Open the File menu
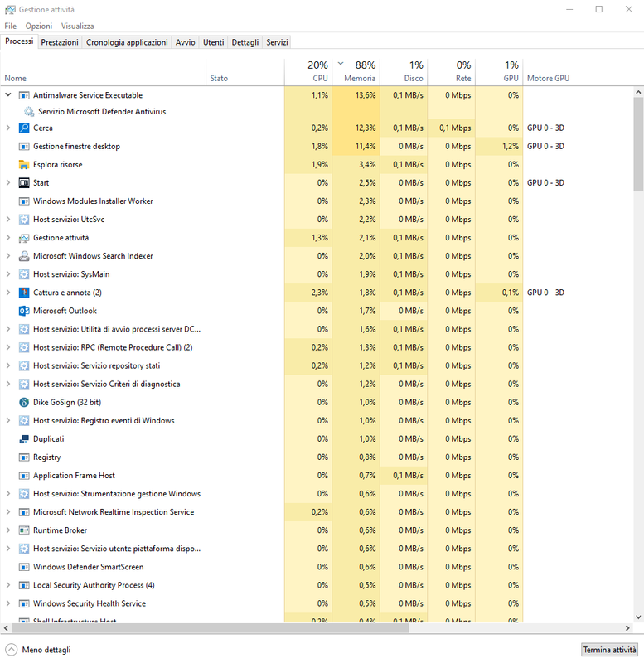 (11, 27)
